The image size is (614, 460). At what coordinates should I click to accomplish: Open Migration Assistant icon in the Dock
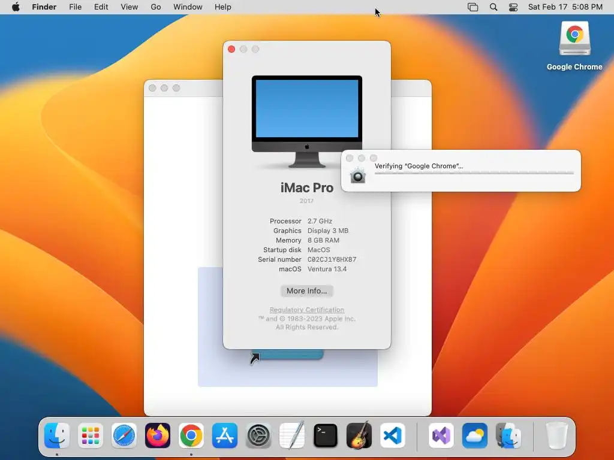pos(508,435)
